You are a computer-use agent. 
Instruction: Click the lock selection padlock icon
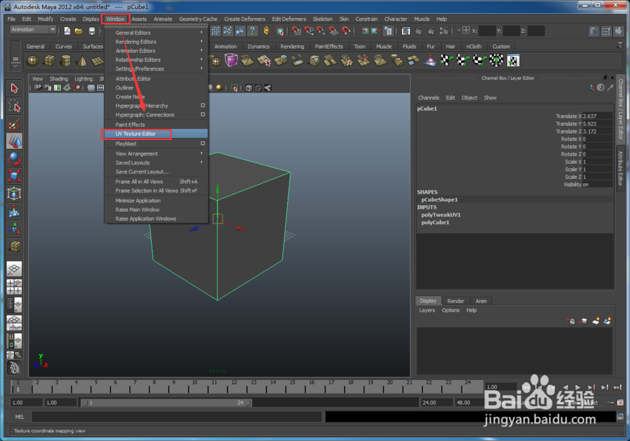tap(266, 30)
